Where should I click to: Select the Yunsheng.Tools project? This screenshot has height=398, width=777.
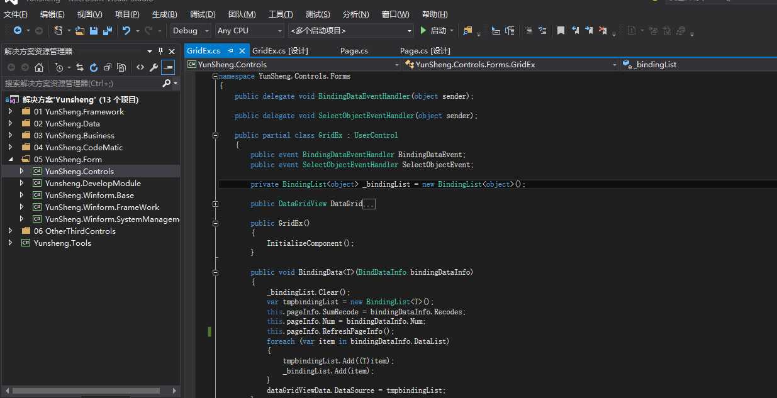[62, 243]
